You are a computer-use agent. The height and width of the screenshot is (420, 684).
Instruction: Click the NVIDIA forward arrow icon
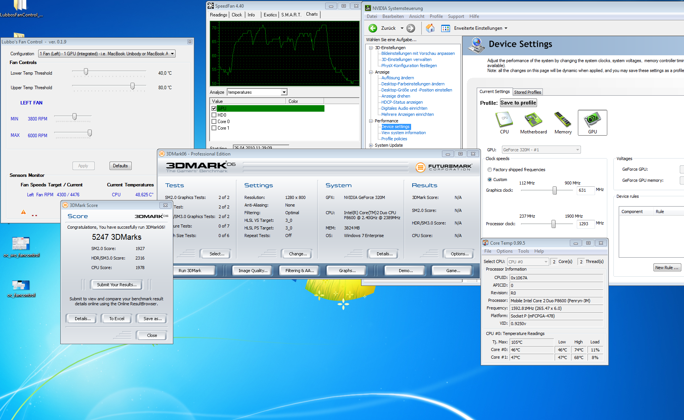[x=411, y=28]
